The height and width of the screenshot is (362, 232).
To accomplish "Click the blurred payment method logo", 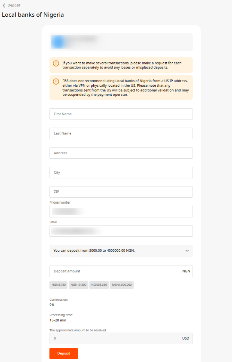I will tap(58, 42).
